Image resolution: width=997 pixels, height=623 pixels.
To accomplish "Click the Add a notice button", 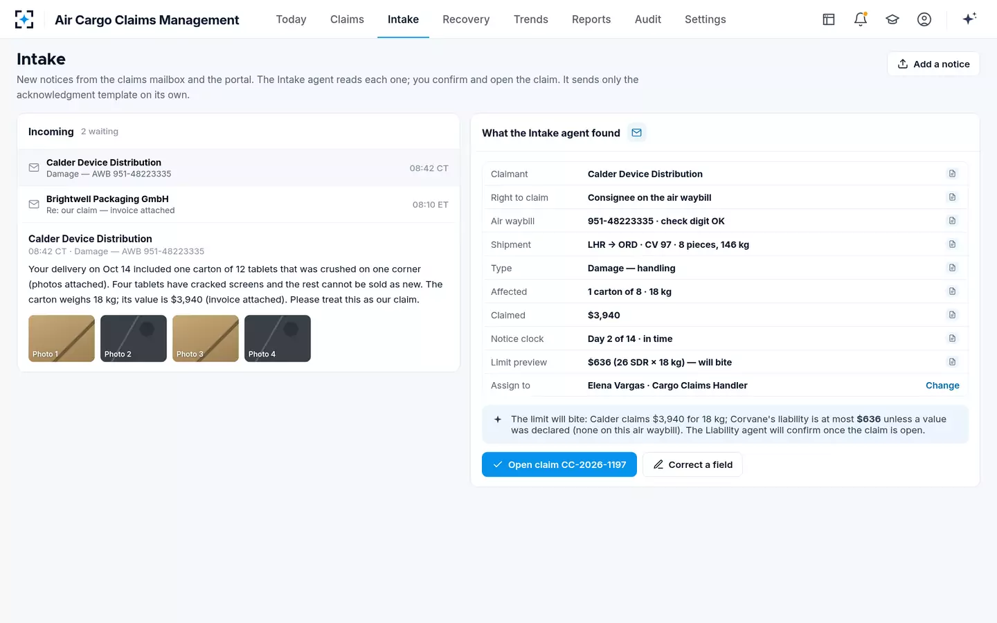I will pyautogui.click(x=933, y=64).
